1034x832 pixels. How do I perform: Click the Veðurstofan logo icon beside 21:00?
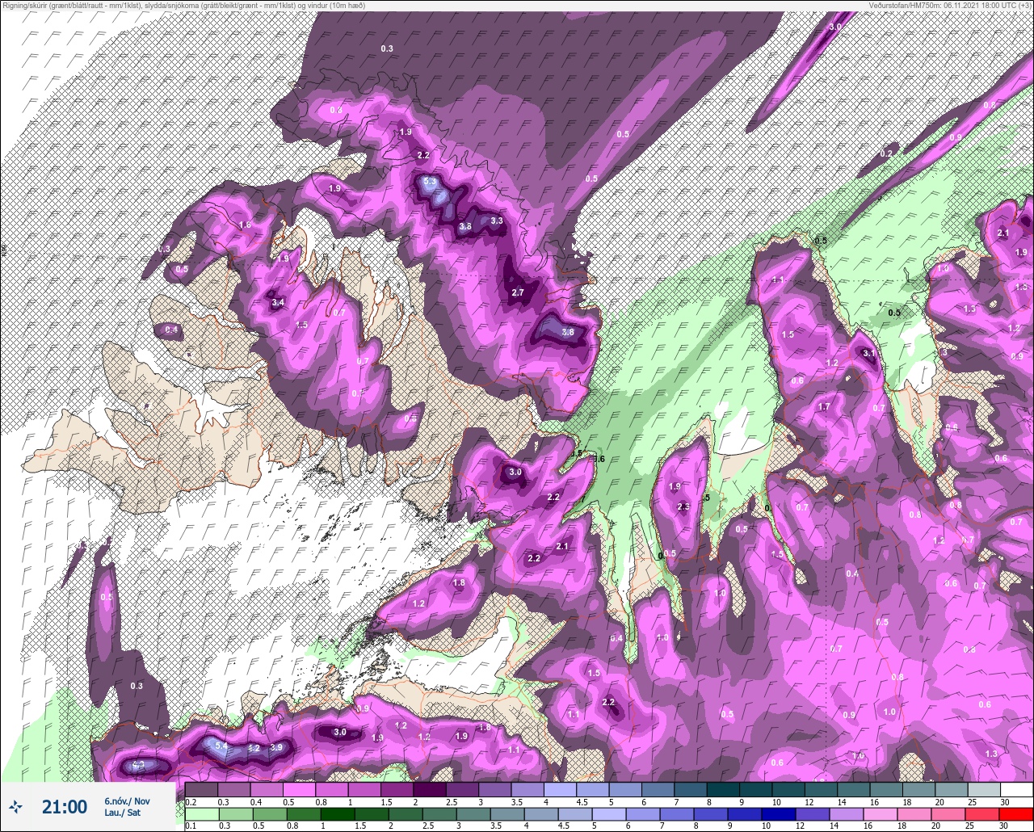pos(15,806)
